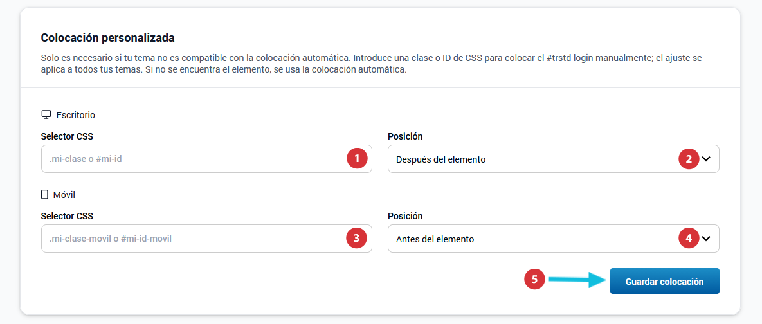Screen dimensions: 762x324
Task: Click the Posición label above the mobile dropdown
Action: (405, 215)
